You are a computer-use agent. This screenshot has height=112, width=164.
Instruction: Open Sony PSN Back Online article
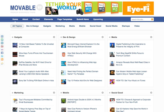coord(36,81)
